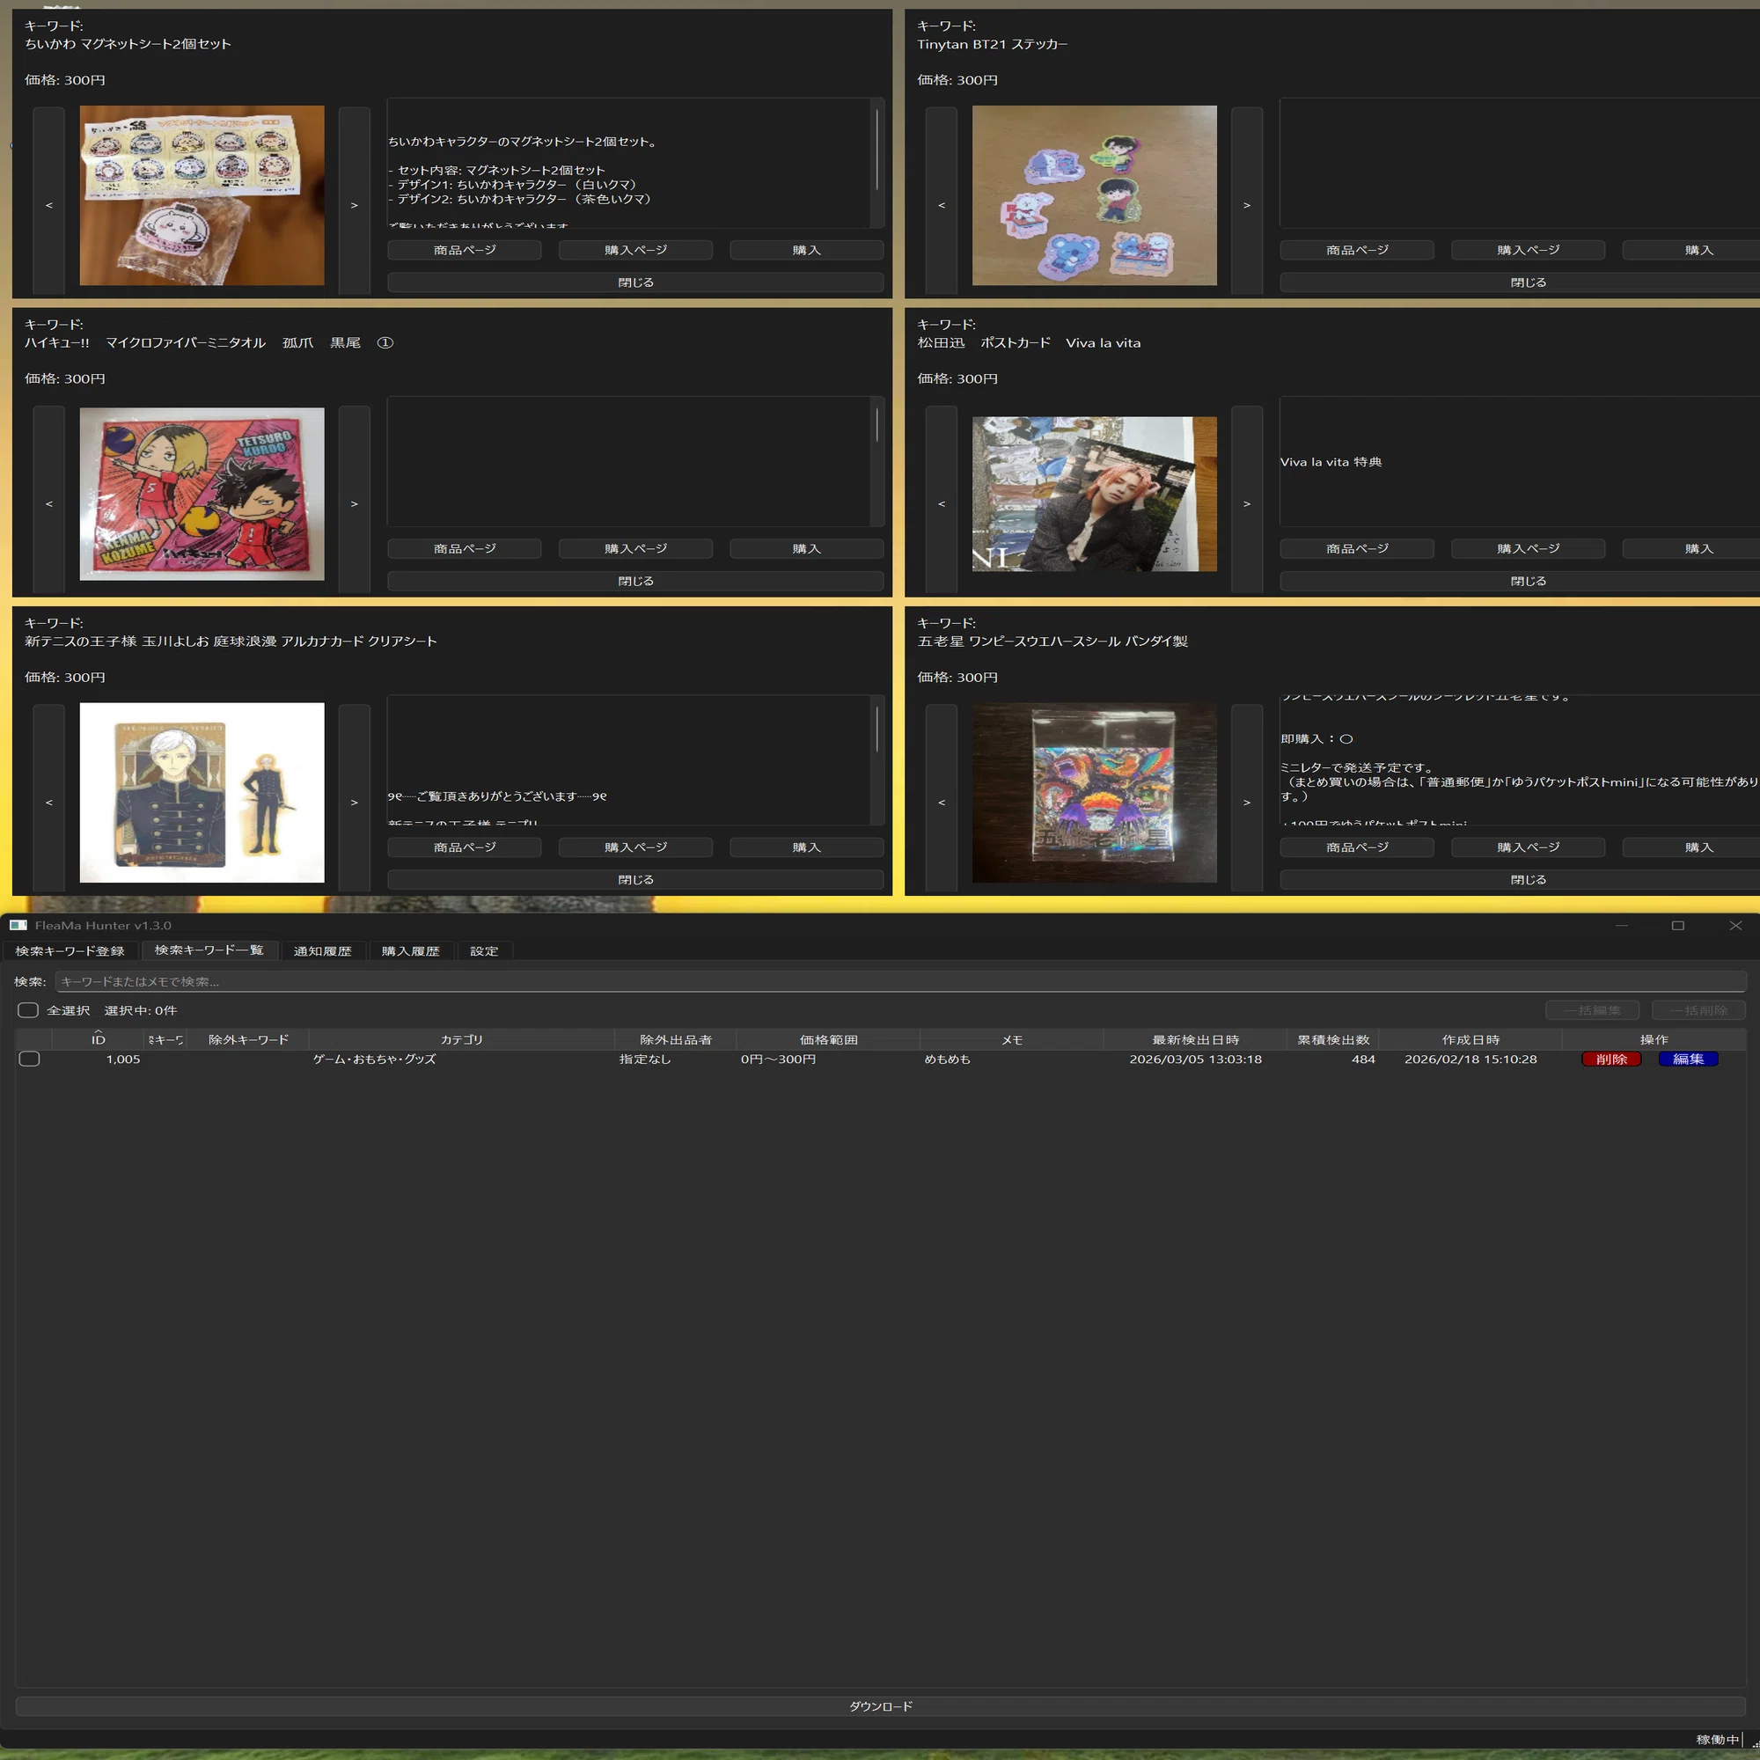Sort by the 最新検出日時 column header

[1195, 1039]
